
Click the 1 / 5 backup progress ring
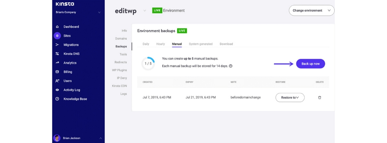[148, 64]
